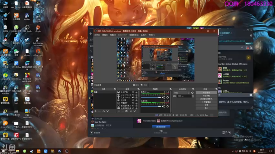Open File Explorer from taskbar

(18, 151)
